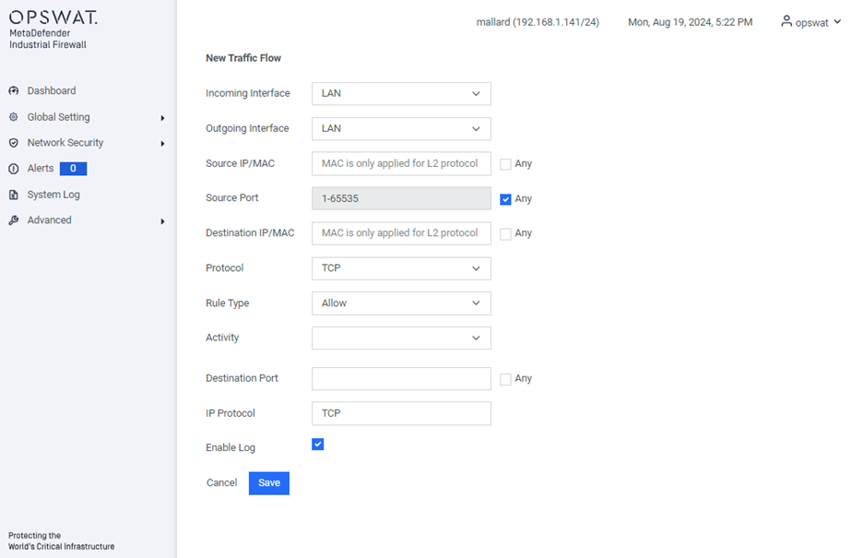Expand the Network Security submenu arrow

(162, 143)
